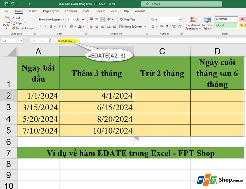
Task: Expand the Copy options arrow
Action: 25,23
